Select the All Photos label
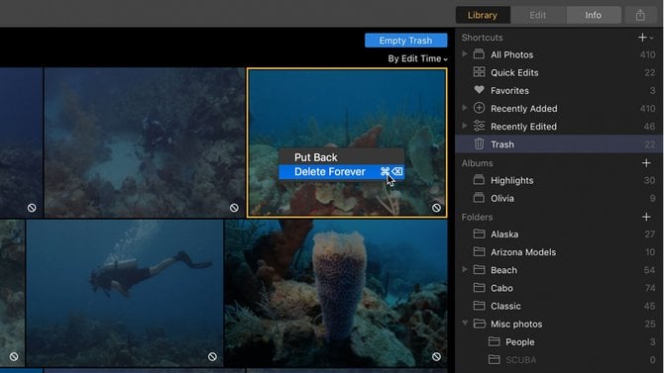Image resolution: width=664 pixels, height=373 pixels. (512, 55)
